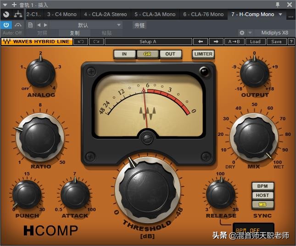Click the Save button
296x246 pixels.
(276, 41)
